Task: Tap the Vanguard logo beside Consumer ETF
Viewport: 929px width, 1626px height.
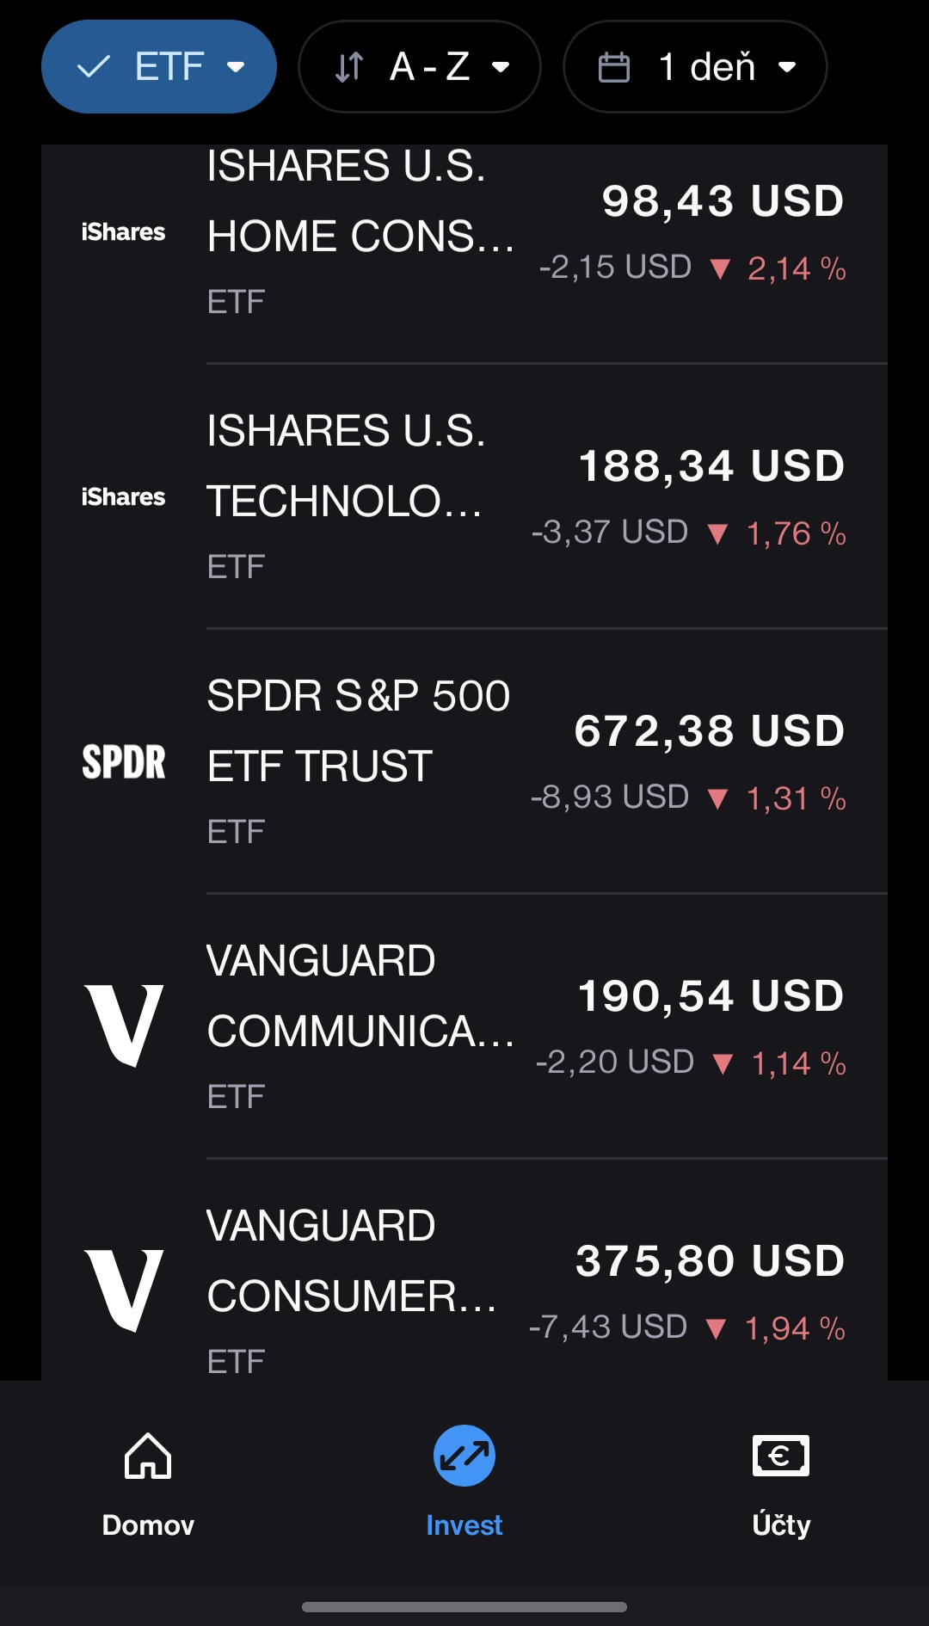Action: (124, 1290)
